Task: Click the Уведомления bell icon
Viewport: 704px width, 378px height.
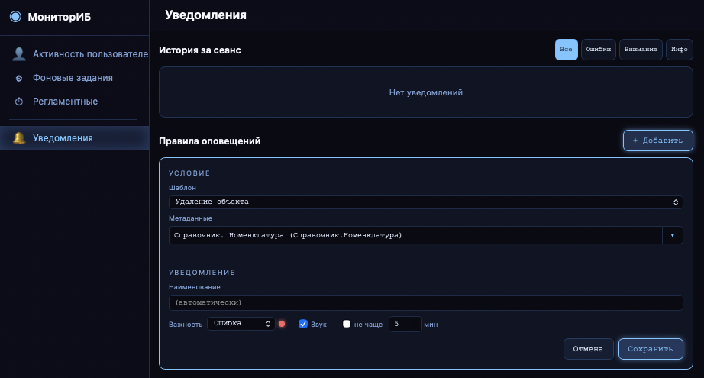Action: click(x=19, y=138)
